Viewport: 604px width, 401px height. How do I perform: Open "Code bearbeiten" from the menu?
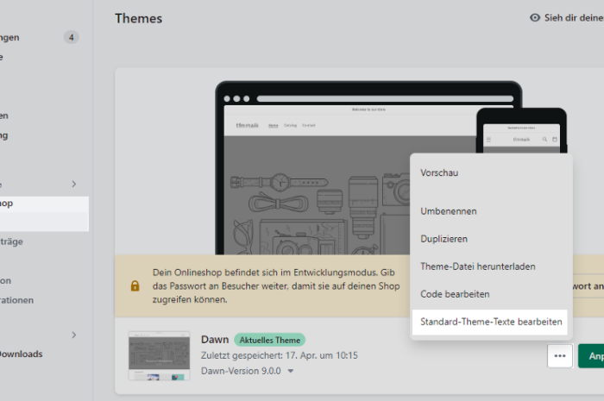coord(456,294)
